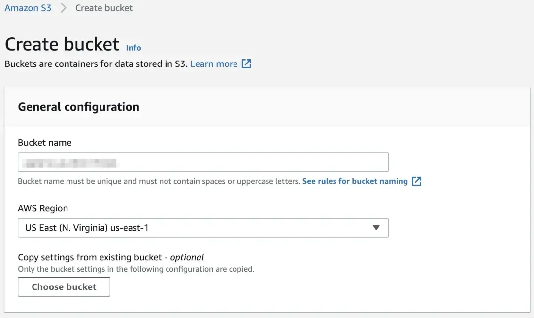Select the General configuration section header
Image resolution: width=534 pixels, height=318 pixels.
(x=78, y=107)
